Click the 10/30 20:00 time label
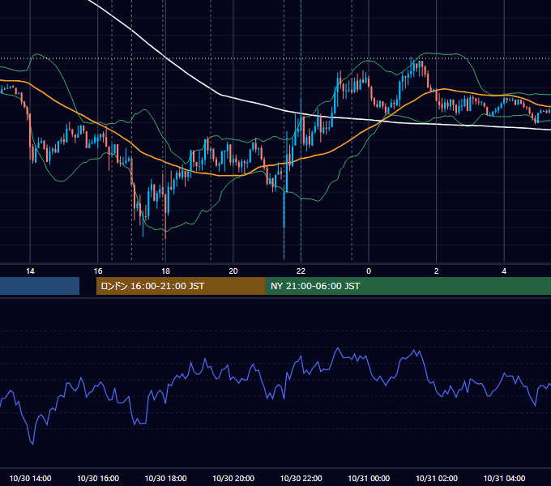The image size is (551, 486). [x=233, y=478]
